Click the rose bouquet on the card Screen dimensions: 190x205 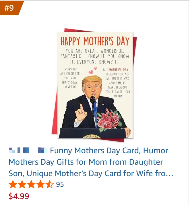point(108,120)
